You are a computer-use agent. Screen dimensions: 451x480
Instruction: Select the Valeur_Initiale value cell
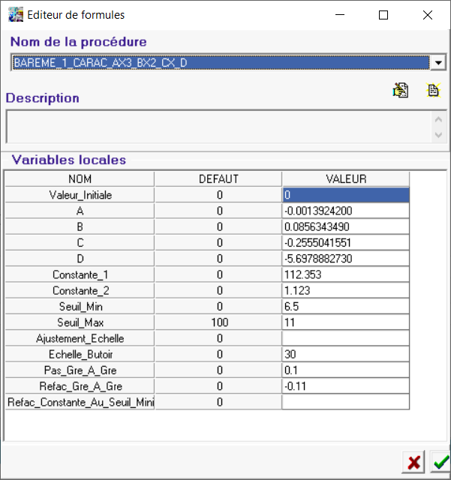pyautogui.click(x=345, y=195)
